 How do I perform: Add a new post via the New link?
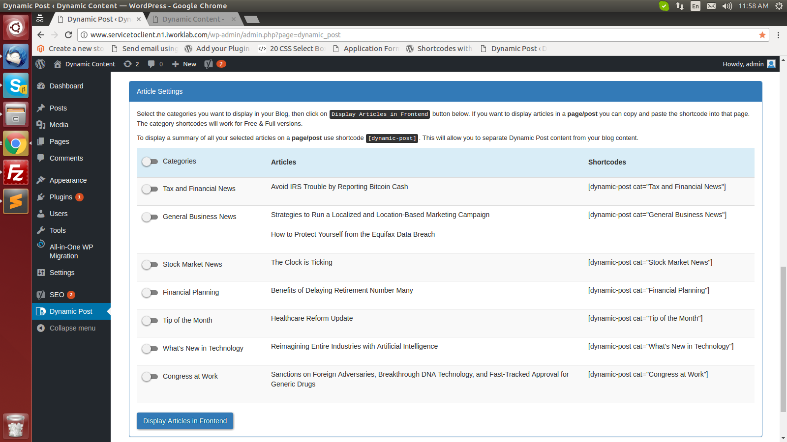[183, 64]
